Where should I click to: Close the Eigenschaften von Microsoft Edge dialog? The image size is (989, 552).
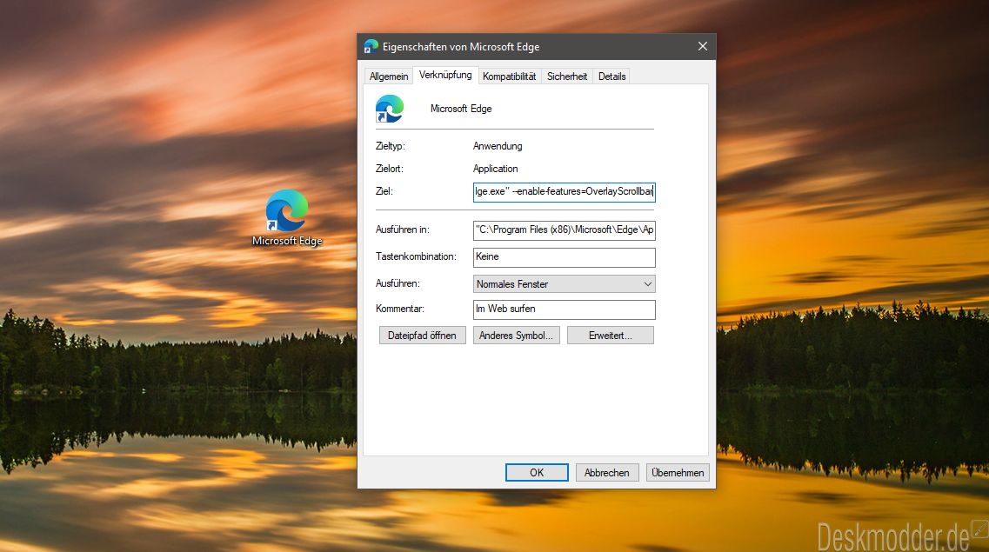pyautogui.click(x=703, y=47)
